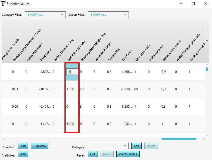Click the Add button next to Category
The height and width of the screenshot is (160, 212).
click(136, 146)
